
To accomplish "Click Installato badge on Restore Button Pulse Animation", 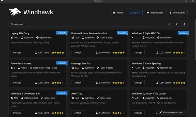I will click(x=122, y=33).
